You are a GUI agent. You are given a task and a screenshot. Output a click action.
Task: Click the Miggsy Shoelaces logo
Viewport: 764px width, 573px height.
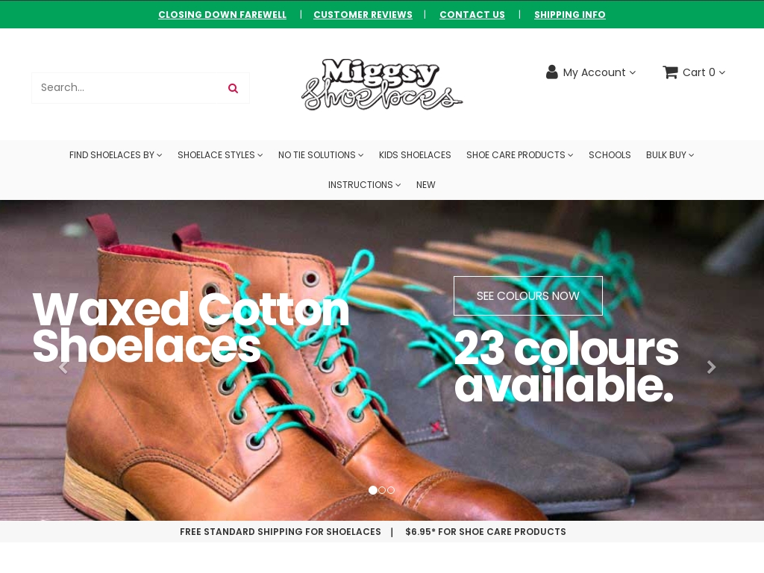coord(382,84)
